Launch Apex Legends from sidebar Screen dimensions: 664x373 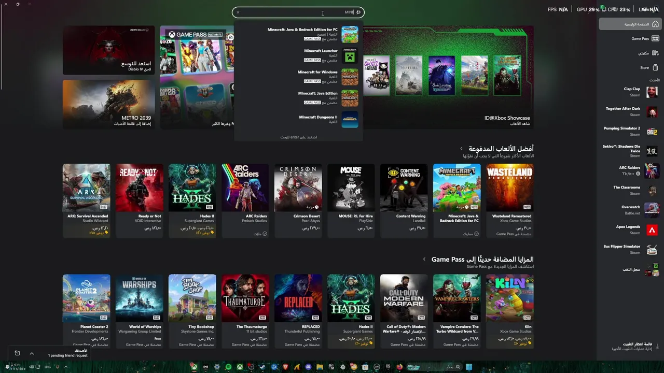point(629,229)
